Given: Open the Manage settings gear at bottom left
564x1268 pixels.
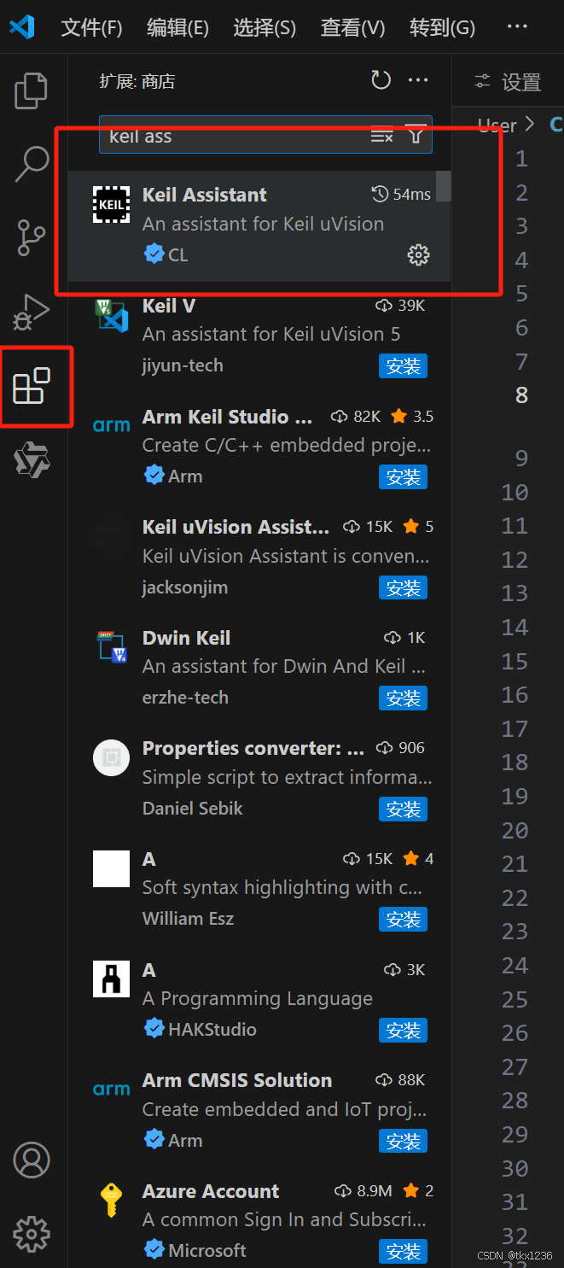Looking at the screenshot, I should [32, 1234].
